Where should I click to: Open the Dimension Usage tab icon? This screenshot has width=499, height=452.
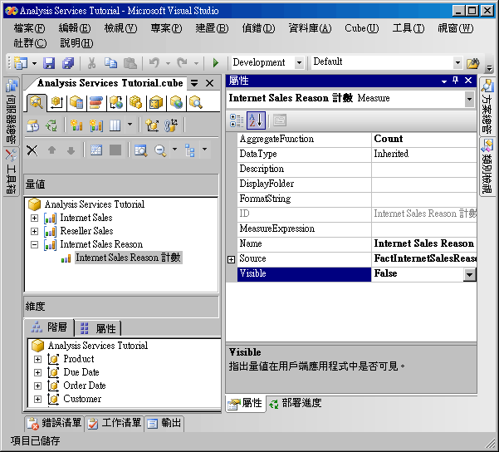pyautogui.click(x=57, y=102)
